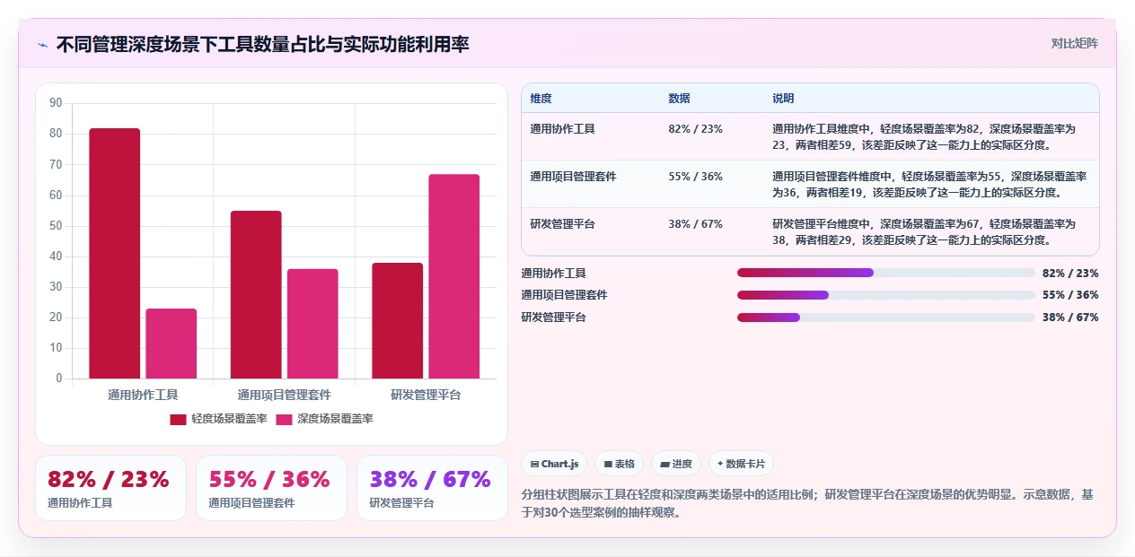The height and width of the screenshot is (557, 1135).
Task: Click the description mentioning 两者相差19
Action: coord(929,184)
